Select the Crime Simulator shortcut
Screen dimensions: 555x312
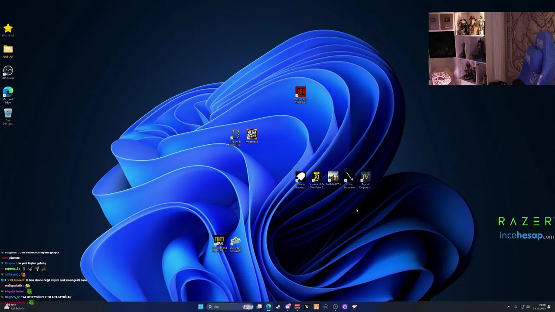(349, 180)
